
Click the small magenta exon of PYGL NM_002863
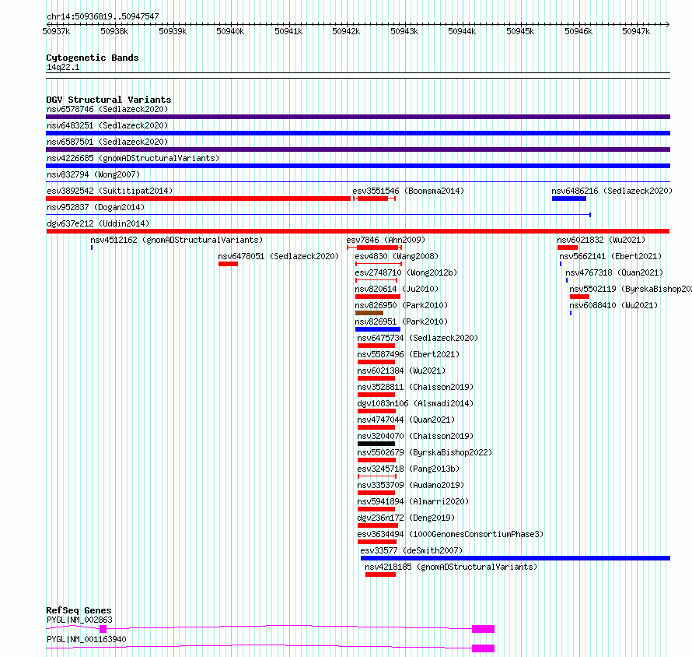(x=103, y=629)
